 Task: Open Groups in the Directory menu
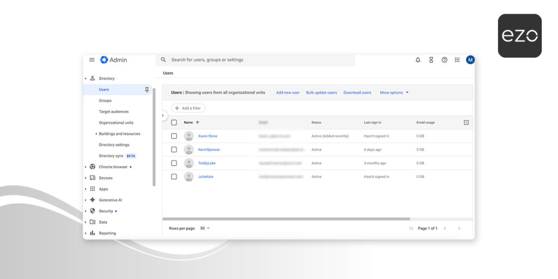tap(105, 101)
